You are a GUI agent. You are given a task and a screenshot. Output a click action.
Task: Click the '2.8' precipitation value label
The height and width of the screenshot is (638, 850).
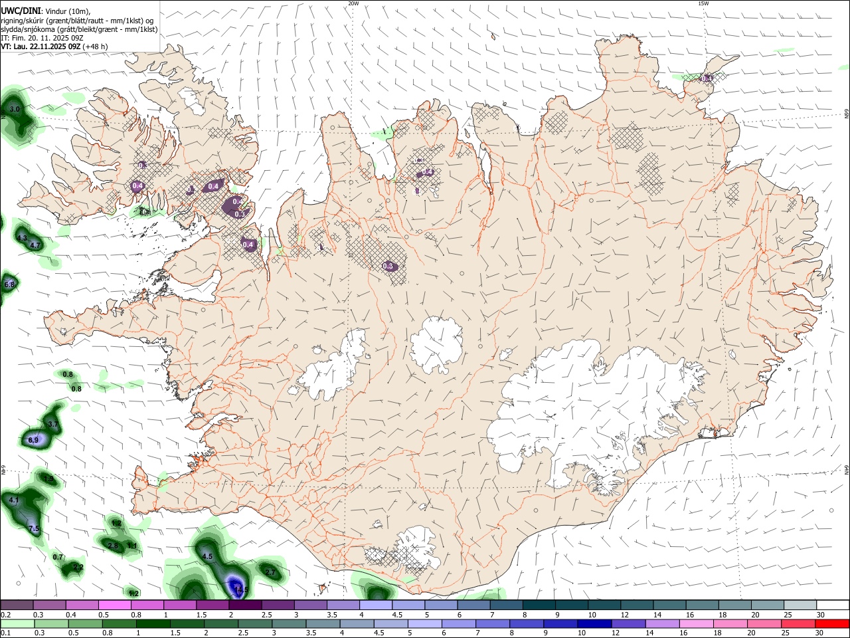click(x=113, y=546)
